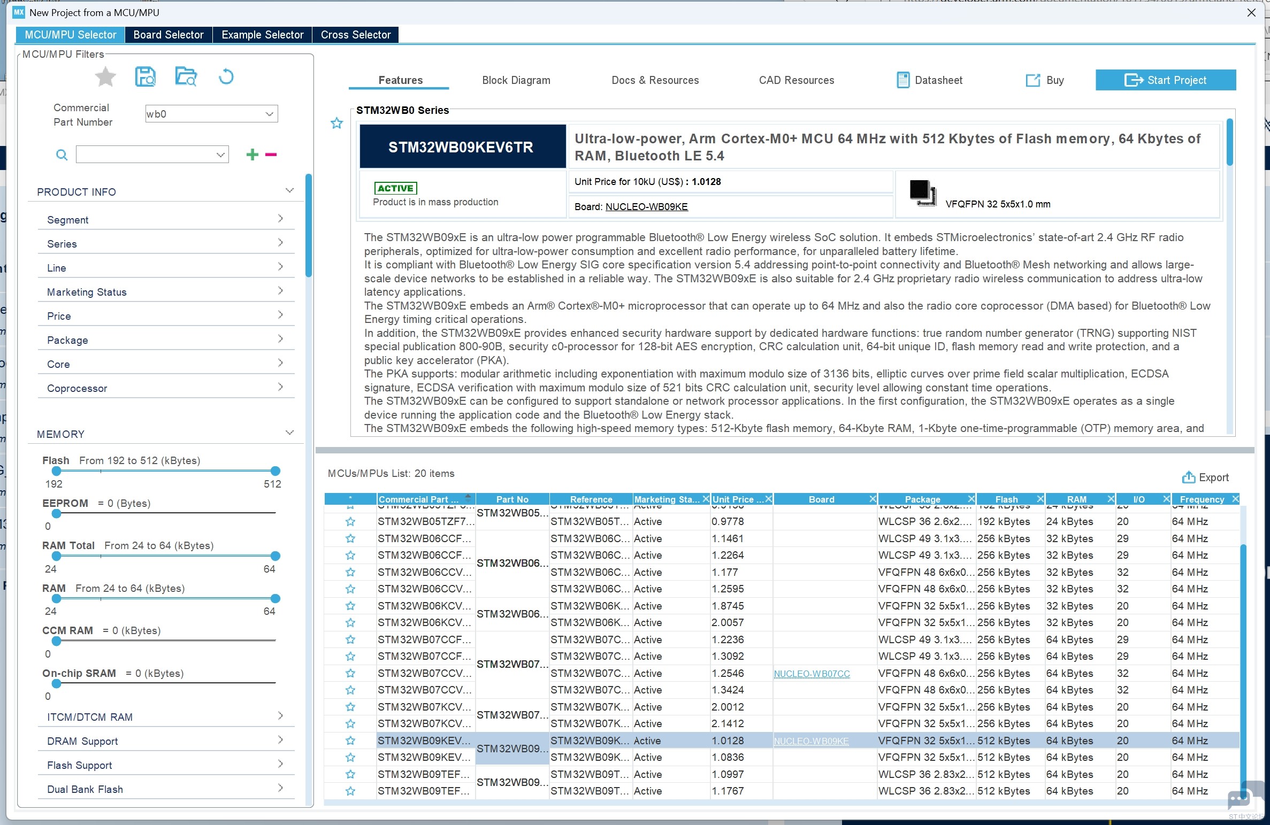This screenshot has width=1270, height=825.
Task: Expand the Dual Bank Flash filter
Action: pos(280,788)
